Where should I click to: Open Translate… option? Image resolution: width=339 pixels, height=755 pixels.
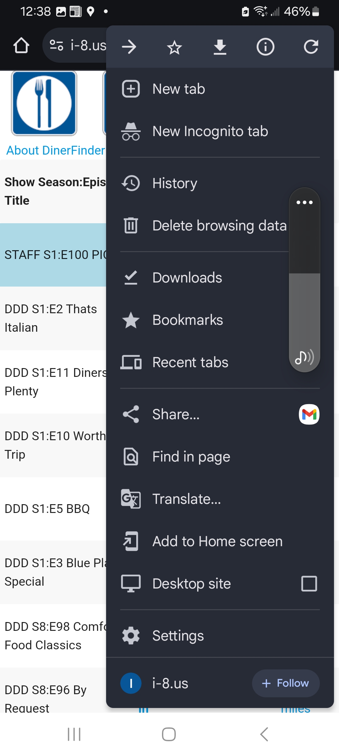(186, 499)
